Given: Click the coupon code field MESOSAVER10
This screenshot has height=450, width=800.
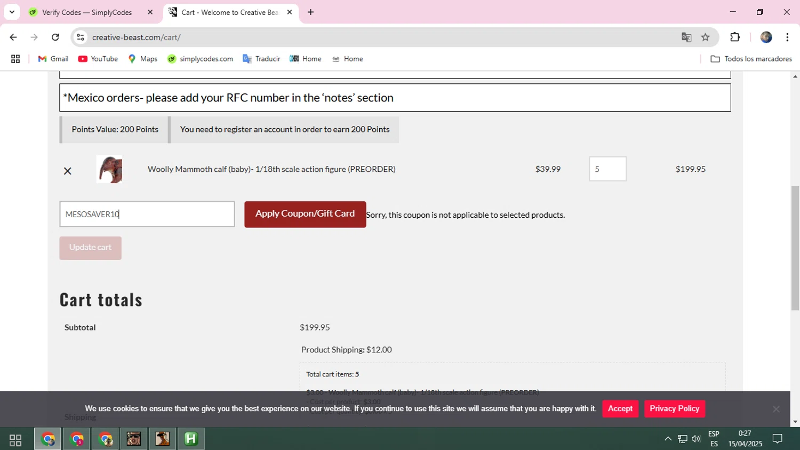Looking at the screenshot, I should pos(147,214).
